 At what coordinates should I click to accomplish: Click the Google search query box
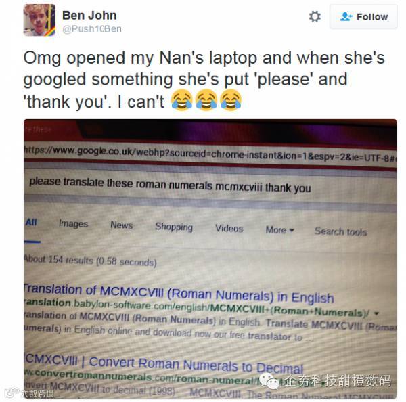click(210, 185)
